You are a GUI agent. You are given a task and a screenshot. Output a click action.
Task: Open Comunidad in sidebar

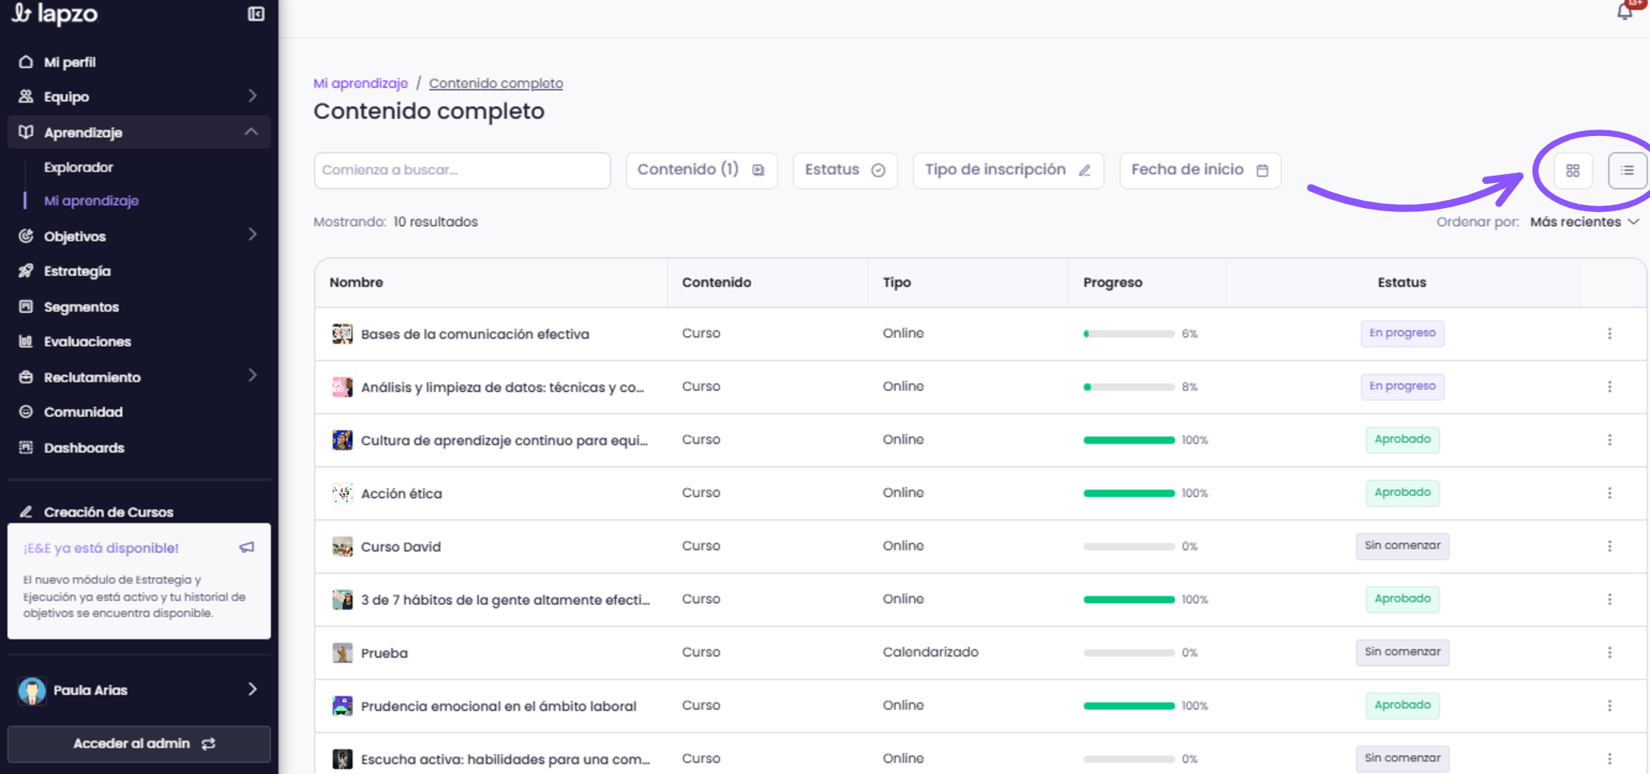point(83,412)
